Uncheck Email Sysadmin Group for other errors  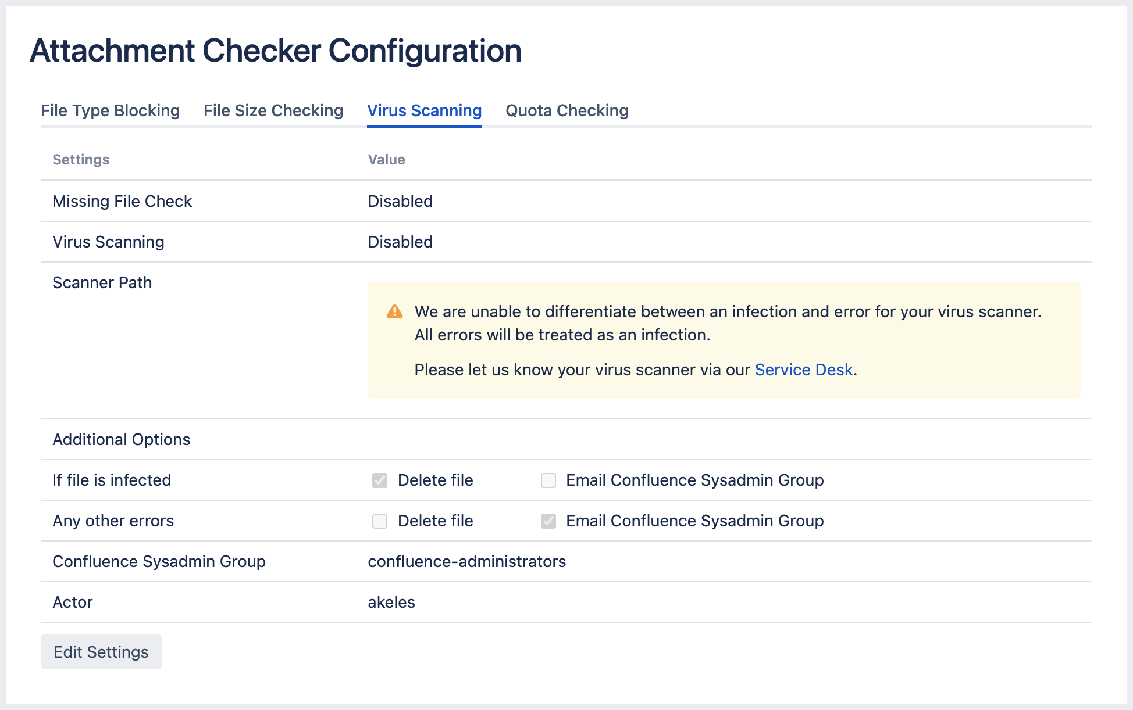click(548, 521)
